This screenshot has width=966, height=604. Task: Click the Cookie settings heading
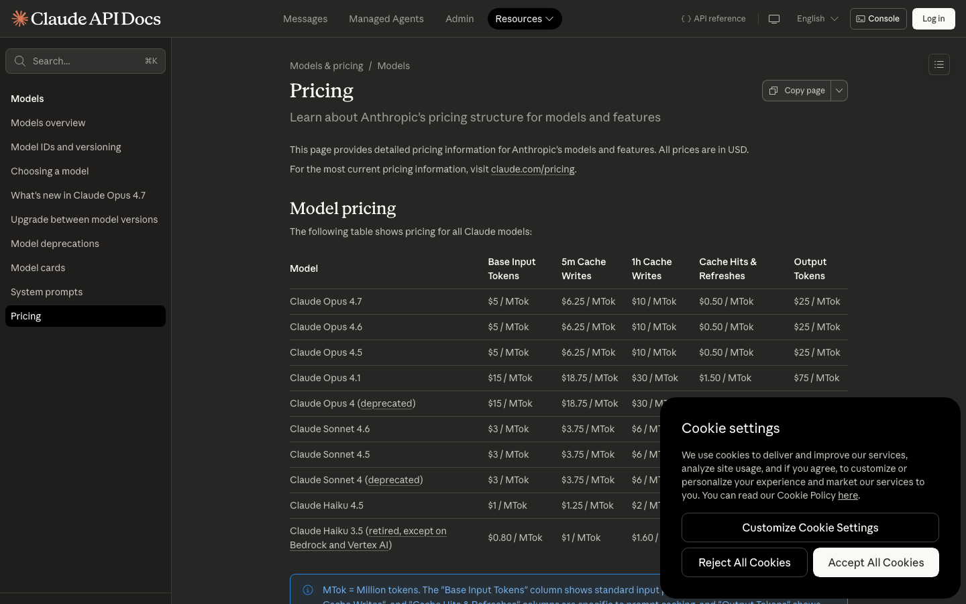tap(731, 428)
